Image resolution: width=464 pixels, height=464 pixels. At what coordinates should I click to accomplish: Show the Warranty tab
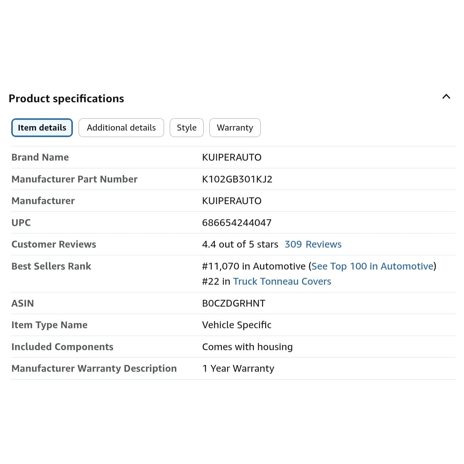click(x=235, y=128)
